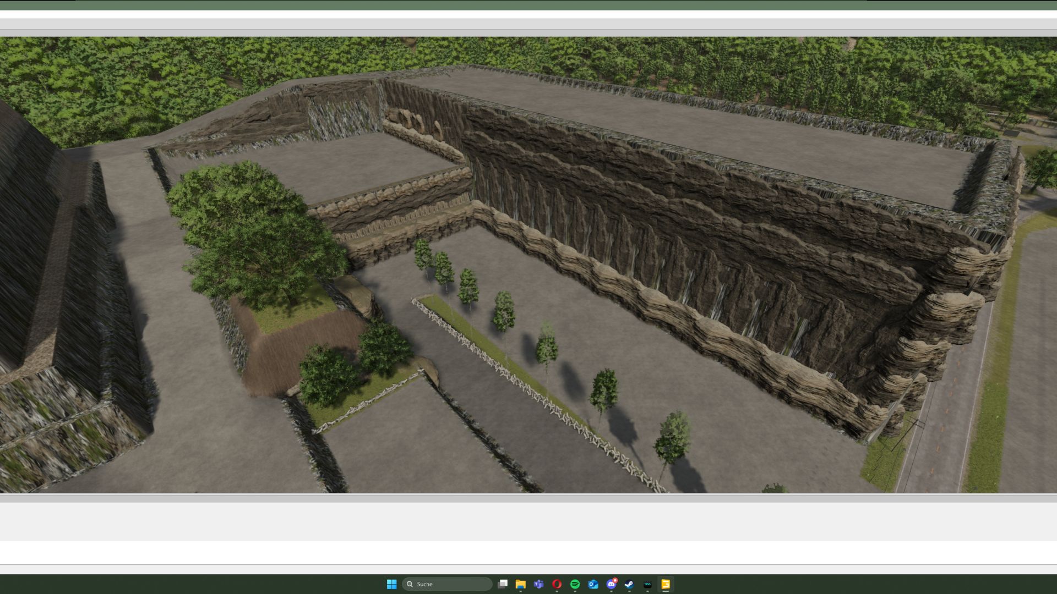Switch to Steam from the taskbar
Image resolution: width=1057 pixels, height=594 pixels.
tap(629, 584)
